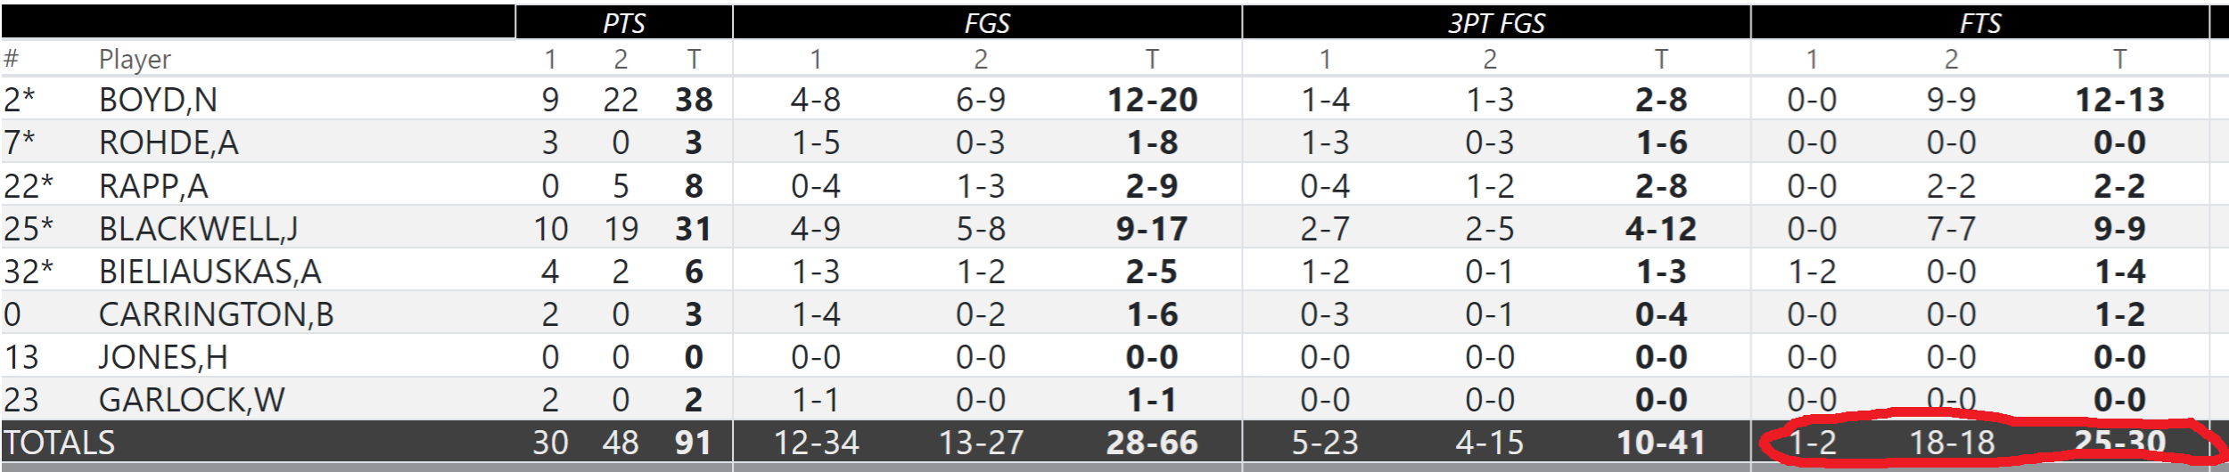Click on CARRINGTON,B in player list

tap(216, 314)
